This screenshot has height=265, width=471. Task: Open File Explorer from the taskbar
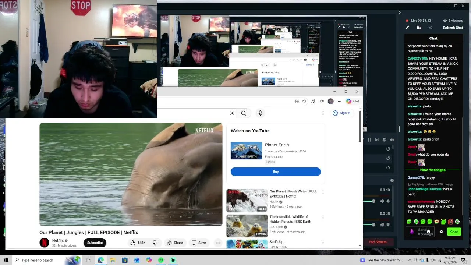tap(113, 260)
